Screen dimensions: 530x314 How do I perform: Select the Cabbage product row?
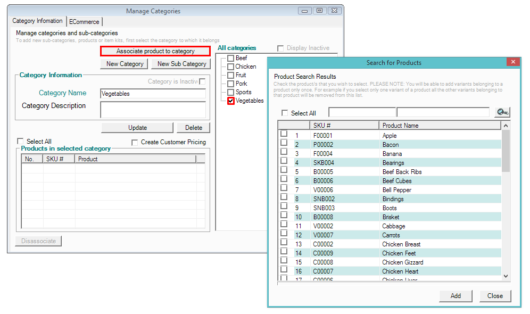pyautogui.click(x=393, y=226)
